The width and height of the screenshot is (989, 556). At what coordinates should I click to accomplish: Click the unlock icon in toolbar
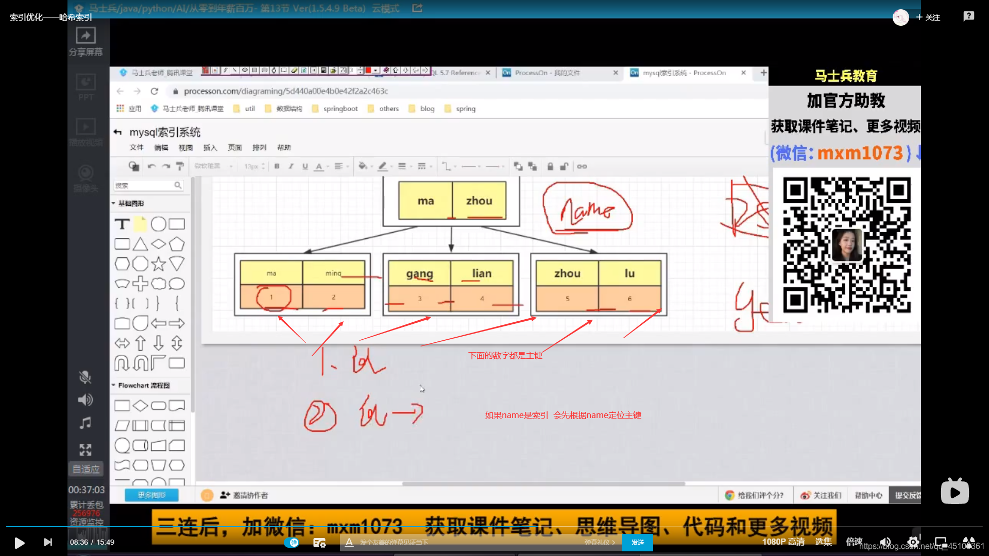tap(564, 166)
